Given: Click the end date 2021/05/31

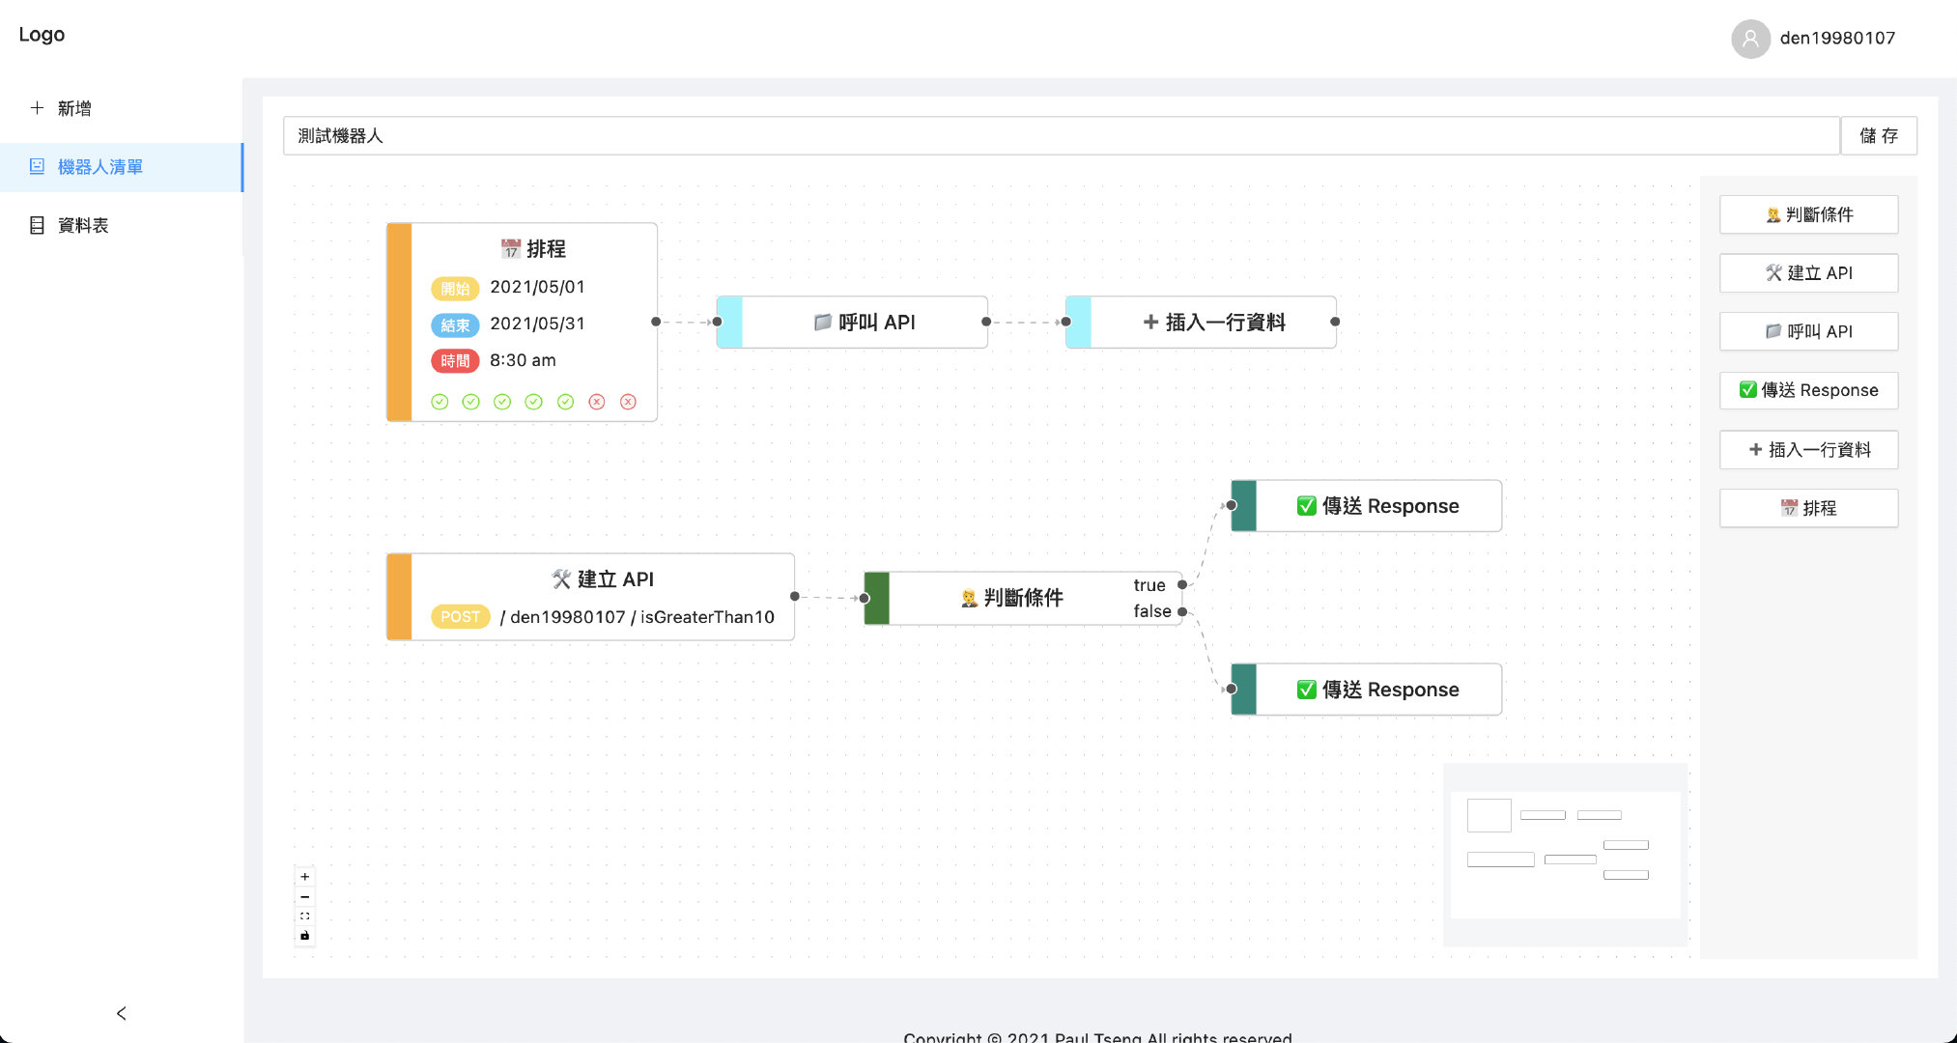Looking at the screenshot, I should 537,324.
